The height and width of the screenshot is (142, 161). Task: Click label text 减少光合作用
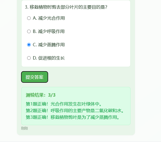pyautogui.click(x=51, y=18)
